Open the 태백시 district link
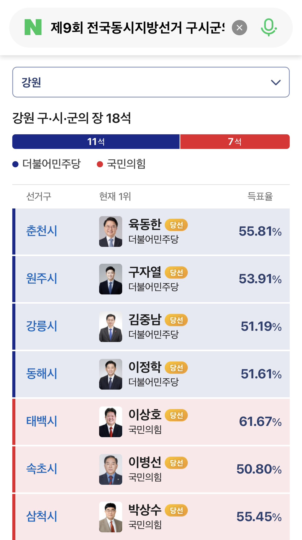Screen dimensions: 302x540 tap(42, 421)
